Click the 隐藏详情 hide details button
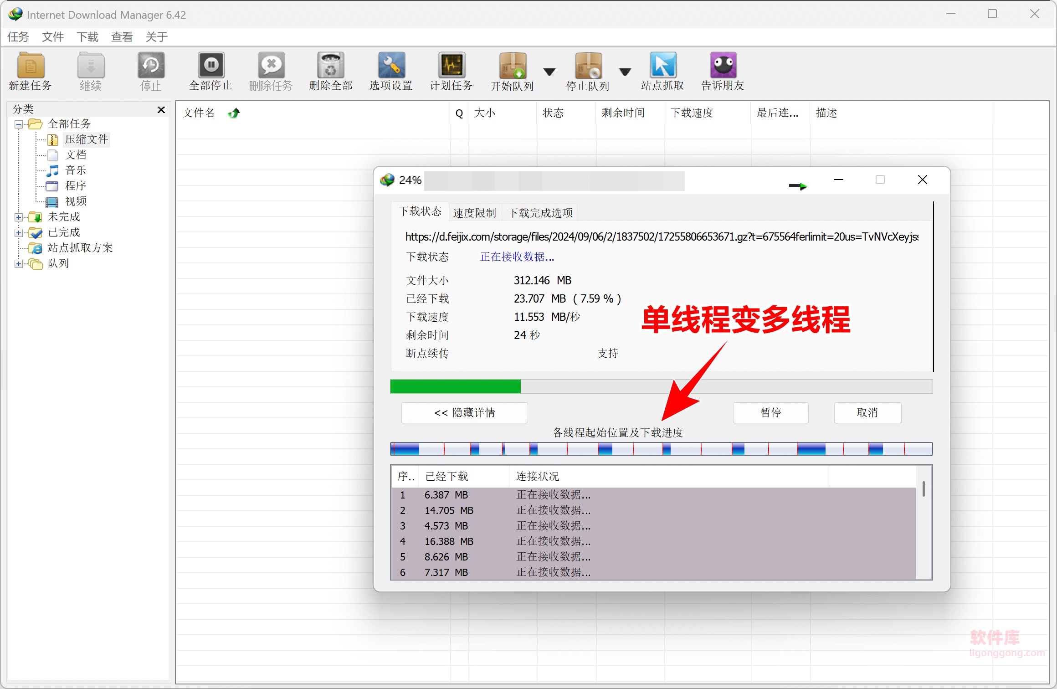This screenshot has width=1057, height=689. 464,412
